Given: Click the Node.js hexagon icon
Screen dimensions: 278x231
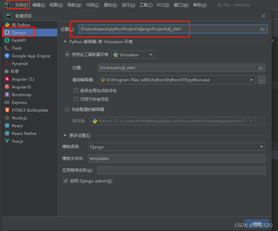Looking at the screenshot, I should click(7, 118).
